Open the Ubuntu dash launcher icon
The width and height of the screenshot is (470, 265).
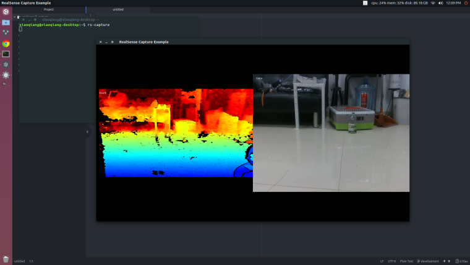(6, 12)
